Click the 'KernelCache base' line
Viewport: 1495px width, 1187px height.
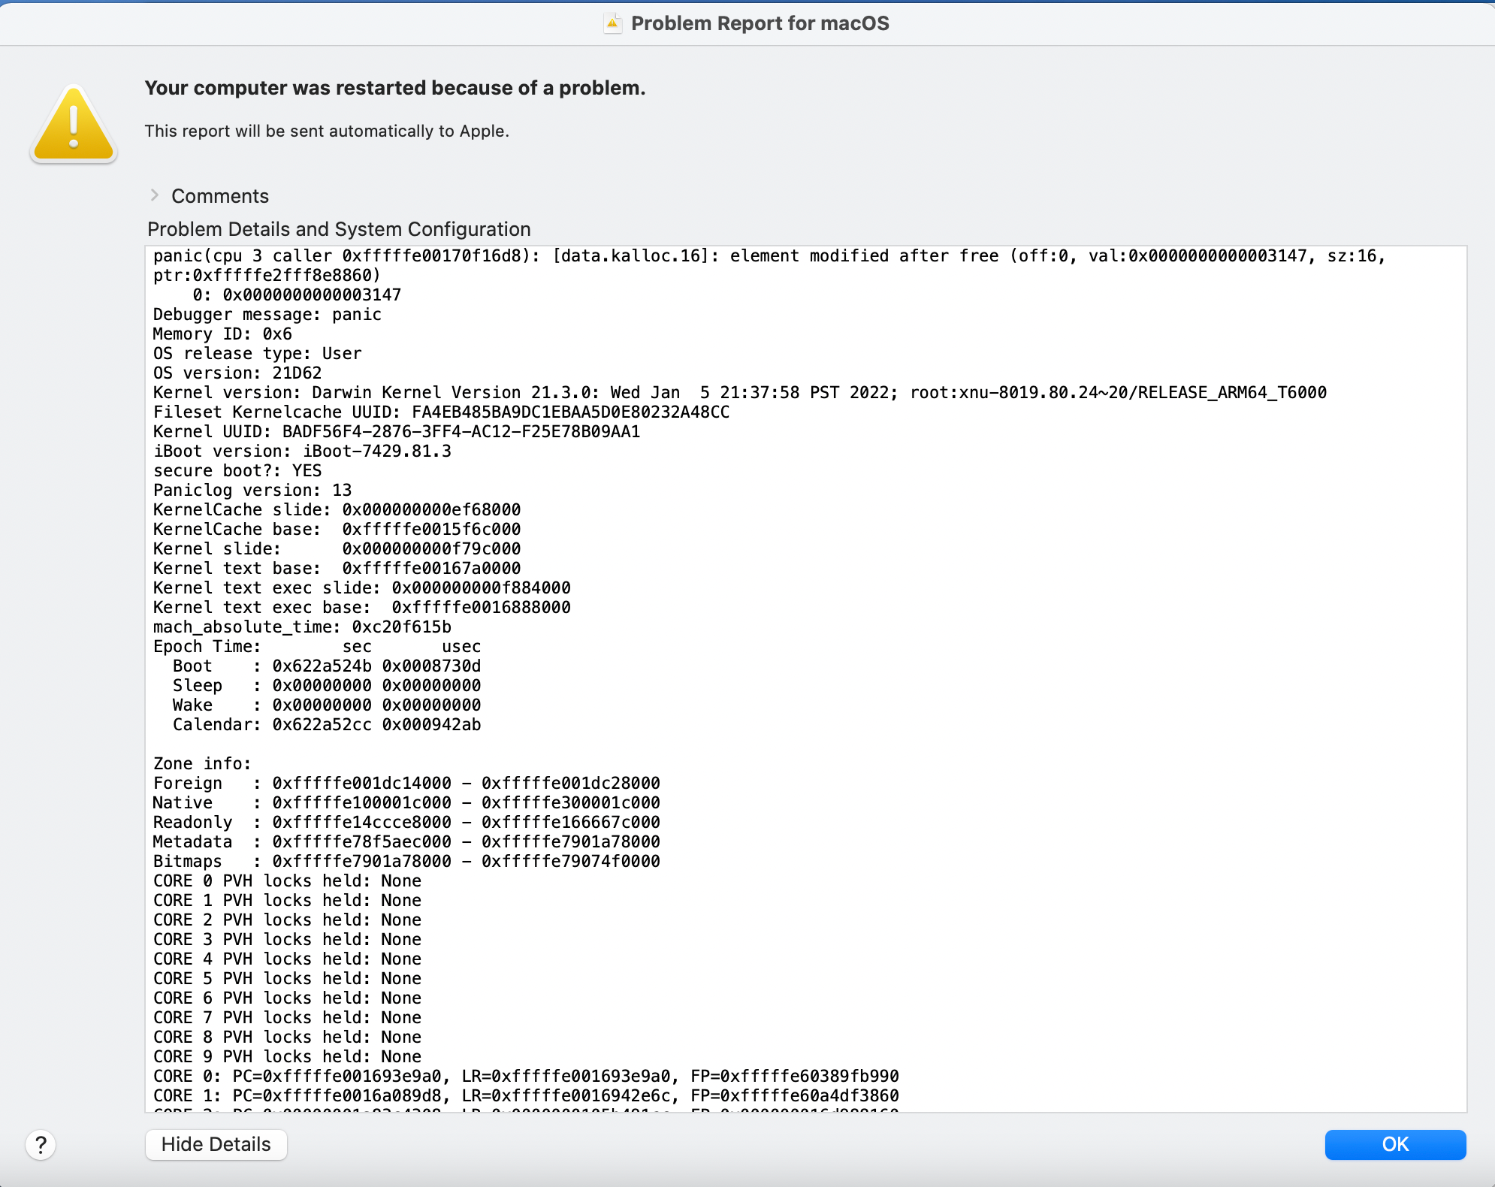pyautogui.click(x=337, y=530)
